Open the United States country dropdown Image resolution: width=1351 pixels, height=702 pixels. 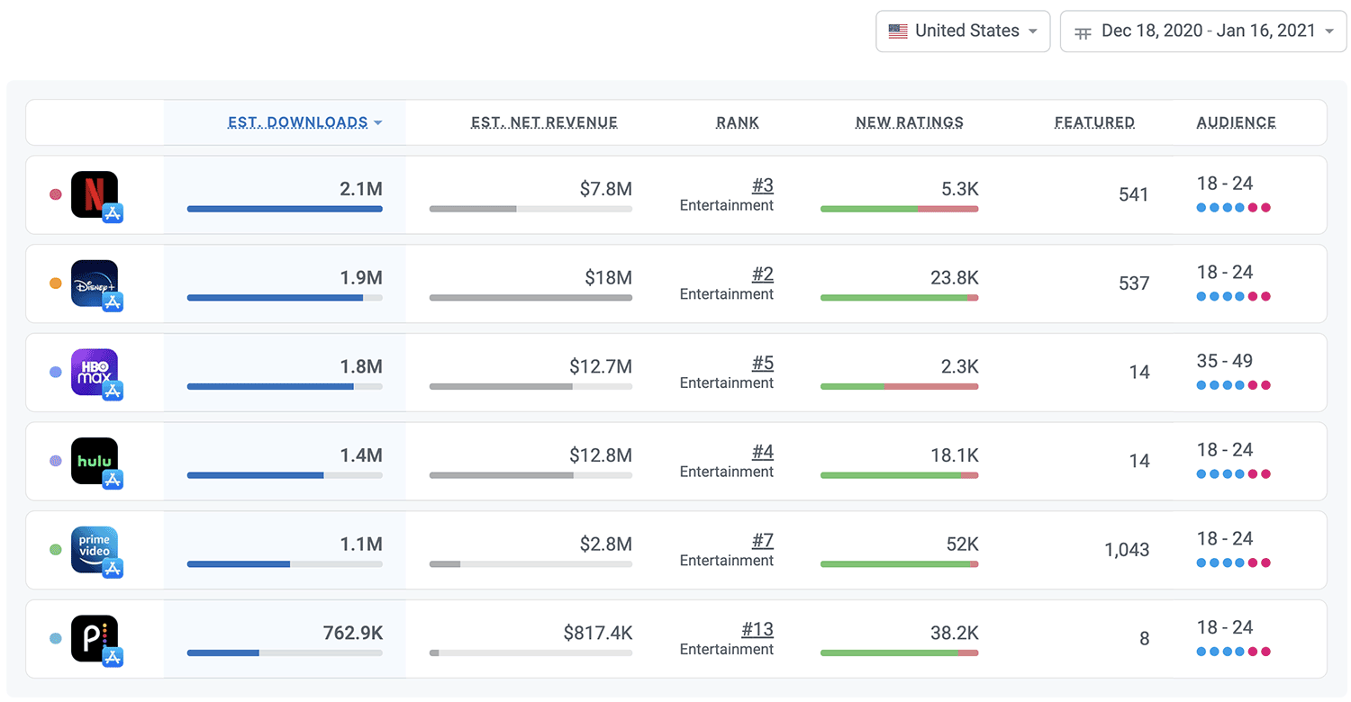(962, 31)
